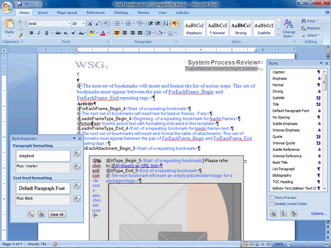
Task: Apply numbered list
Action: (128, 24)
